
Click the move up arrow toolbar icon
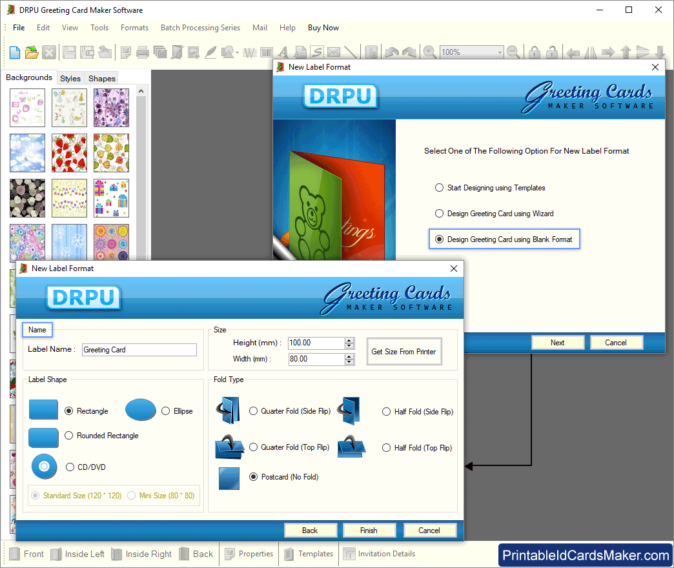tap(626, 52)
